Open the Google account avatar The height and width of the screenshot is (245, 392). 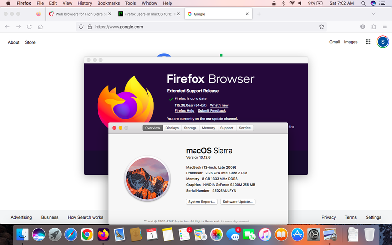coord(383,42)
